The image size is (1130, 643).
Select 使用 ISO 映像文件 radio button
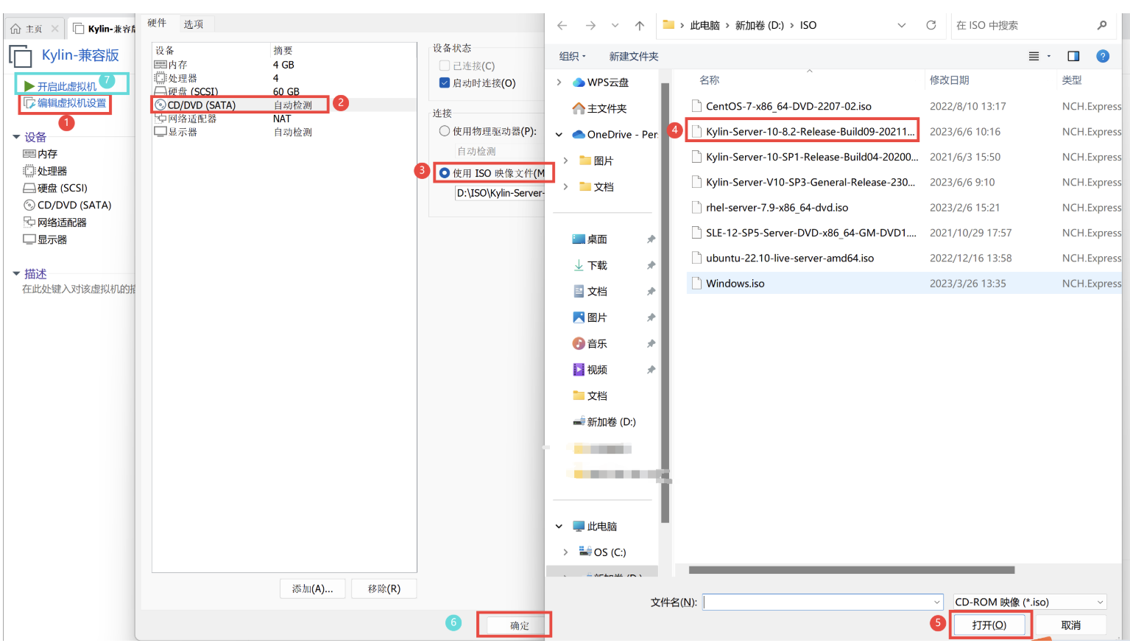click(445, 173)
